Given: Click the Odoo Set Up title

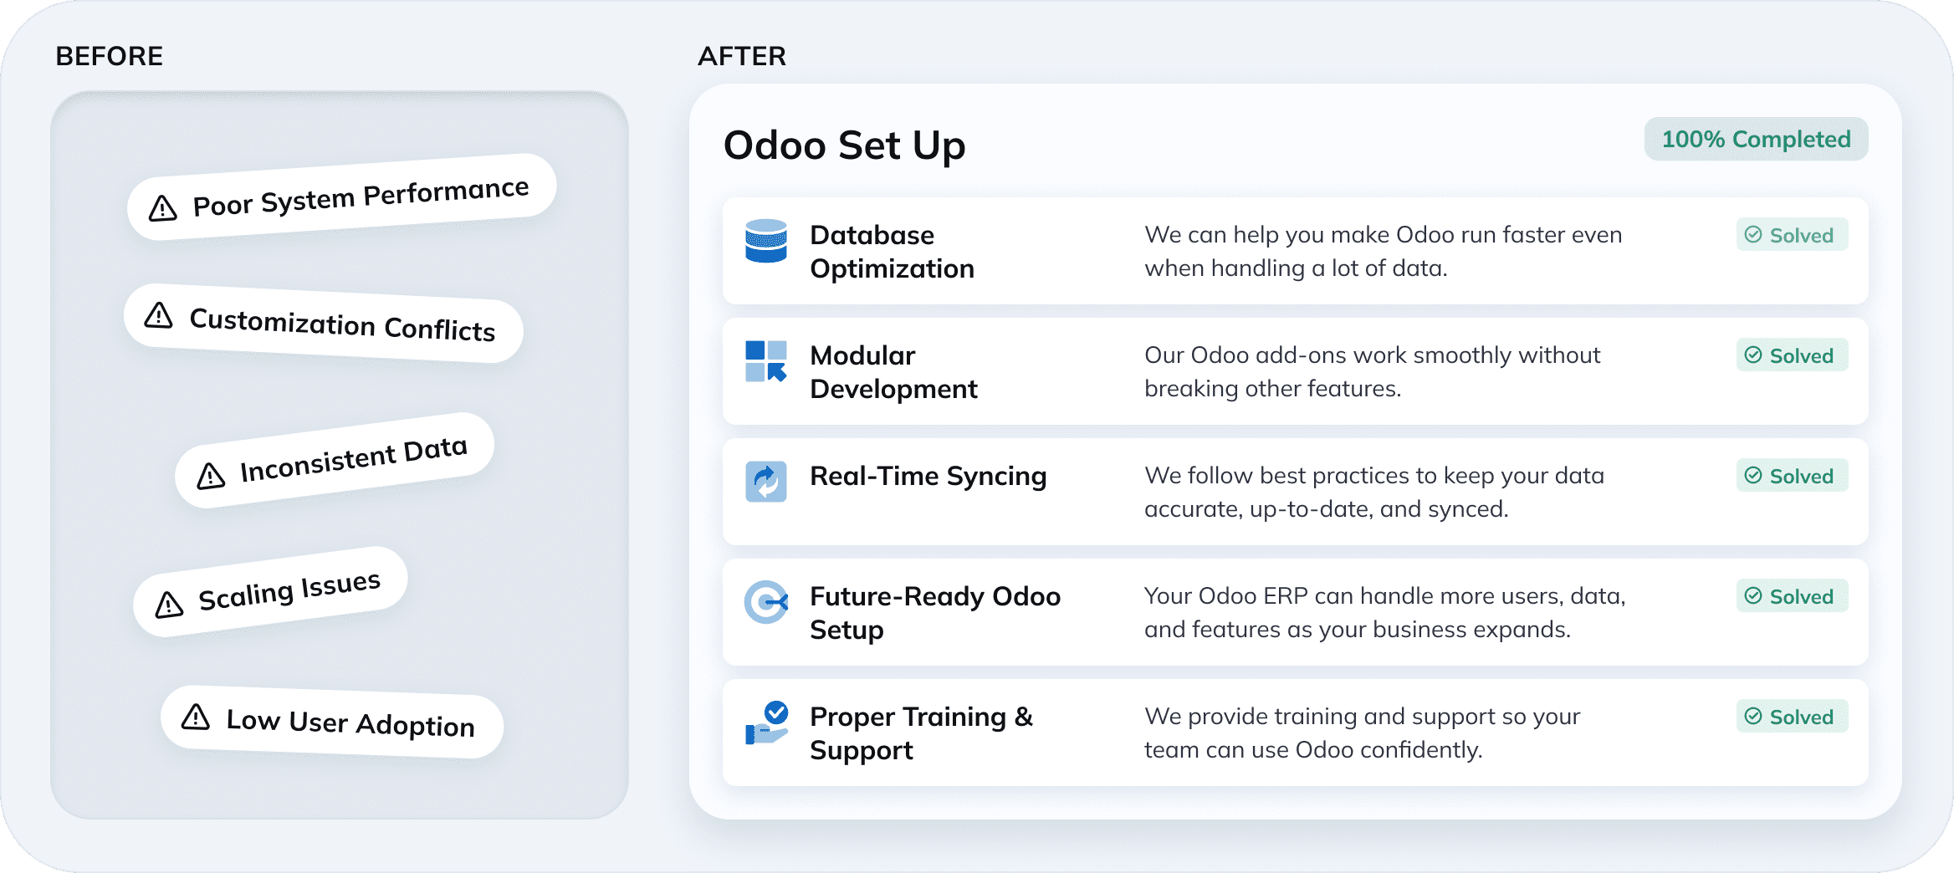Looking at the screenshot, I should [844, 145].
